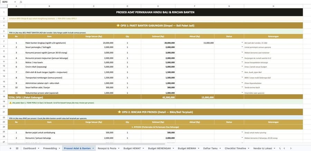Click into the formula bar field
311x151 pixels.
(x=167, y=2)
